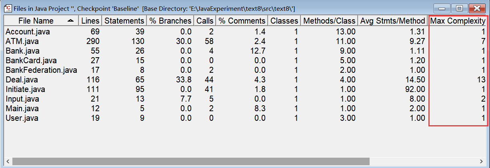Click the SourceMonitor app icon in title bar
The height and width of the screenshot is (168, 490).
(x=7, y=8)
